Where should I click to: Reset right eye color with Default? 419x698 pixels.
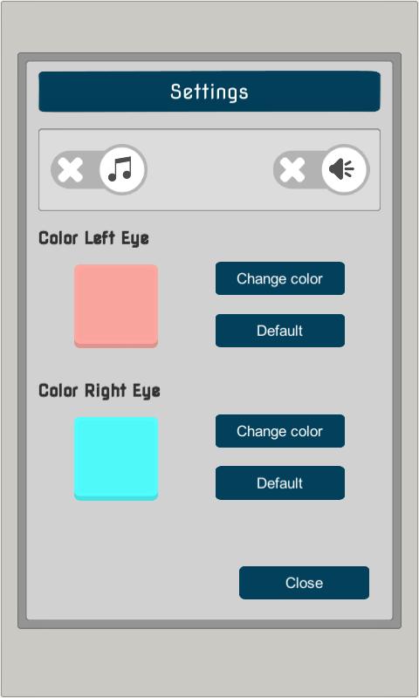[x=280, y=483]
